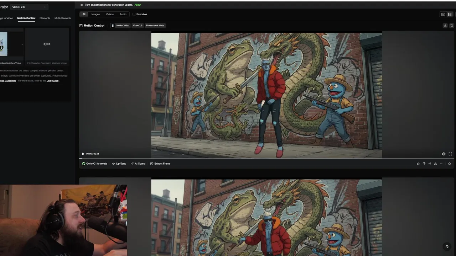Screen dimensions: 456x256
Task: Open the User Guide link
Action: coord(52,81)
